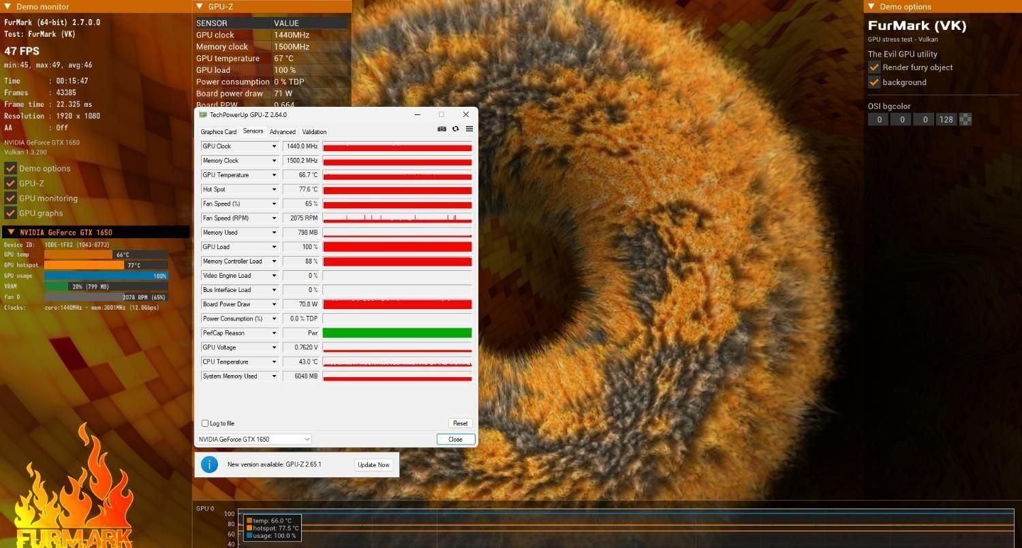1022x548 pixels.
Task: Click the Reset button in GPU-Z
Action: pos(461,423)
